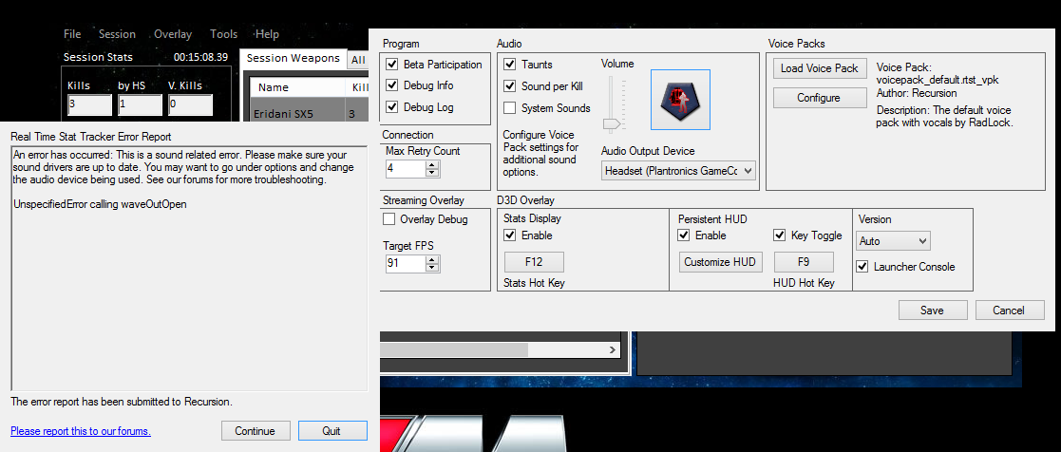The height and width of the screenshot is (452, 1061).
Task: Open the Help menu
Action: pos(267,34)
